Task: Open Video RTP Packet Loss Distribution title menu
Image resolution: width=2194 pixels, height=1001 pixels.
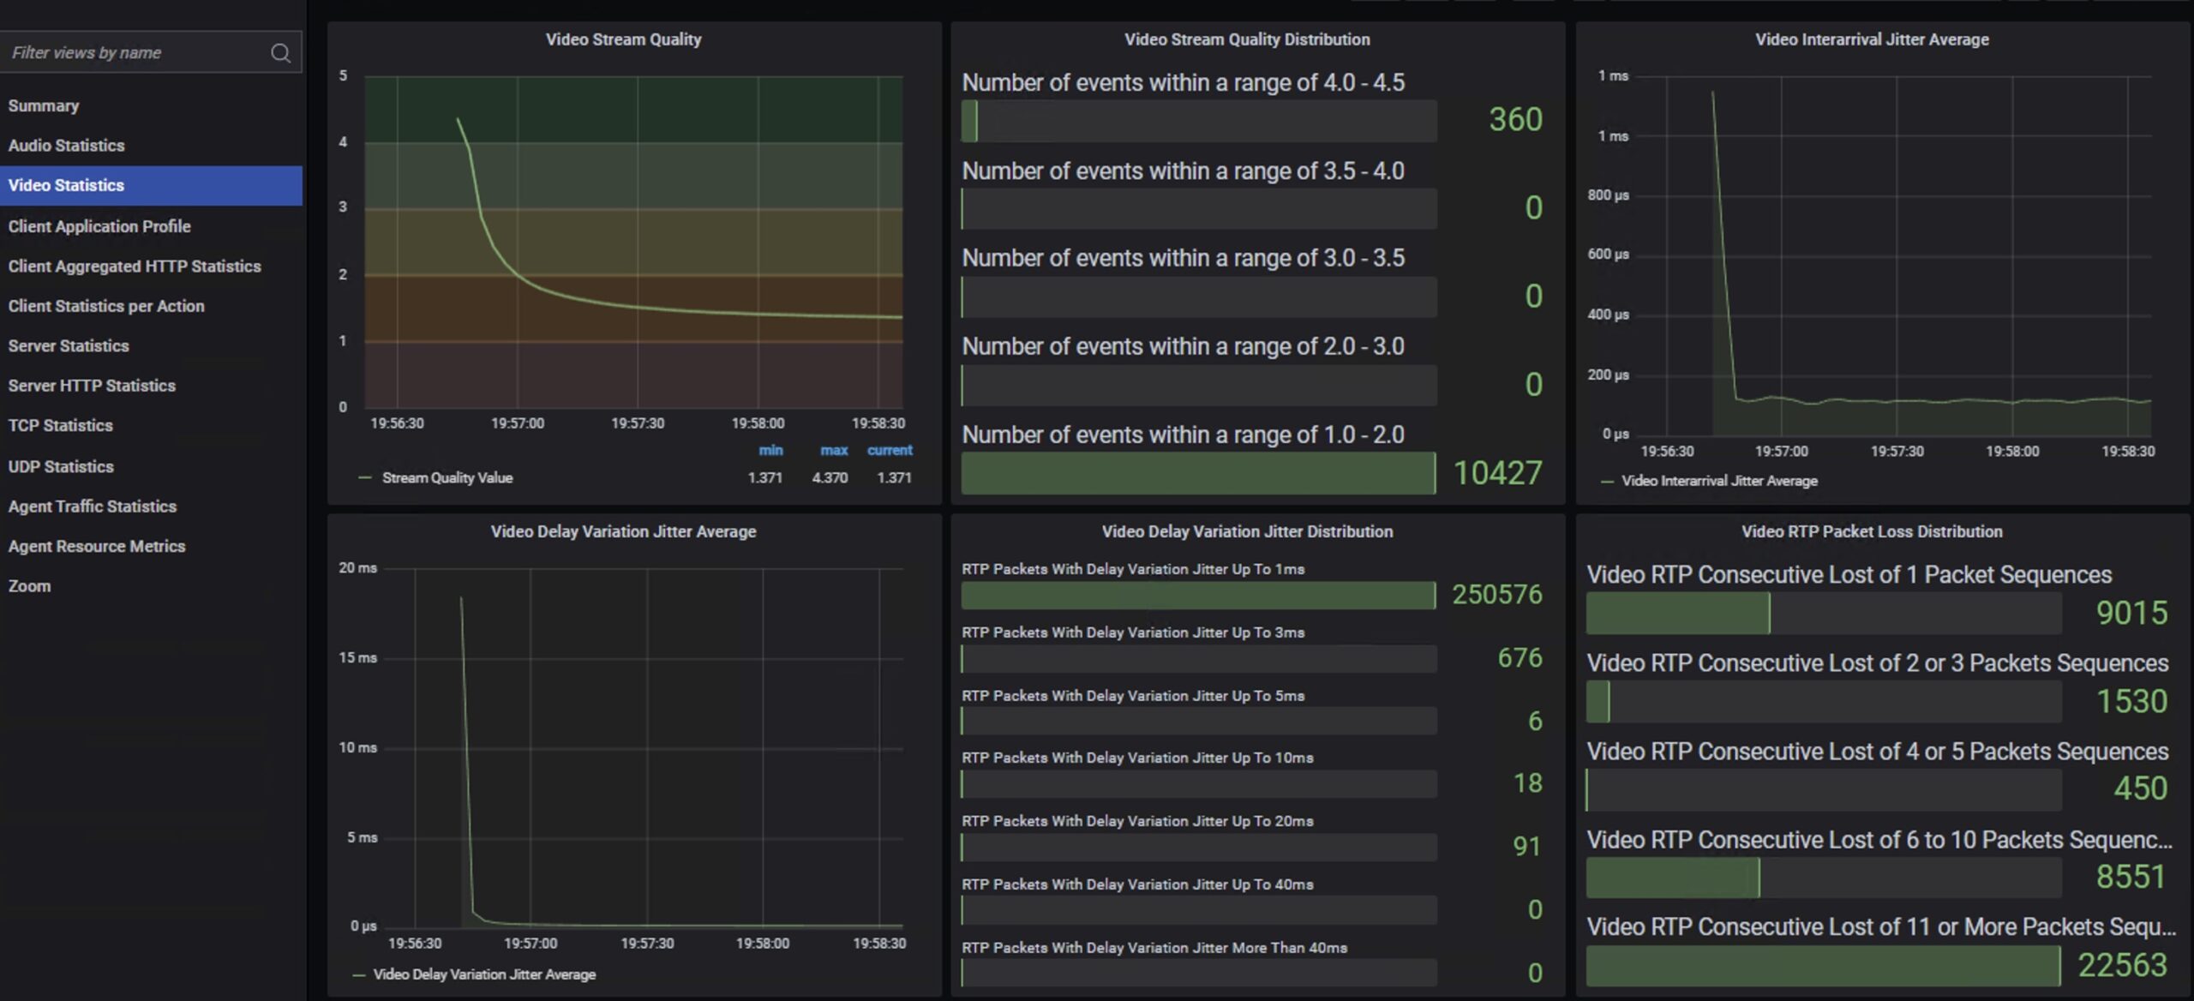Action: [x=1871, y=531]
